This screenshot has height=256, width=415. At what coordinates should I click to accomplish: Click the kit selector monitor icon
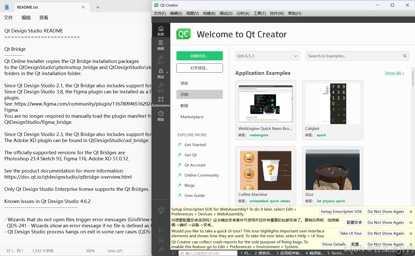[x=161, y=210]
